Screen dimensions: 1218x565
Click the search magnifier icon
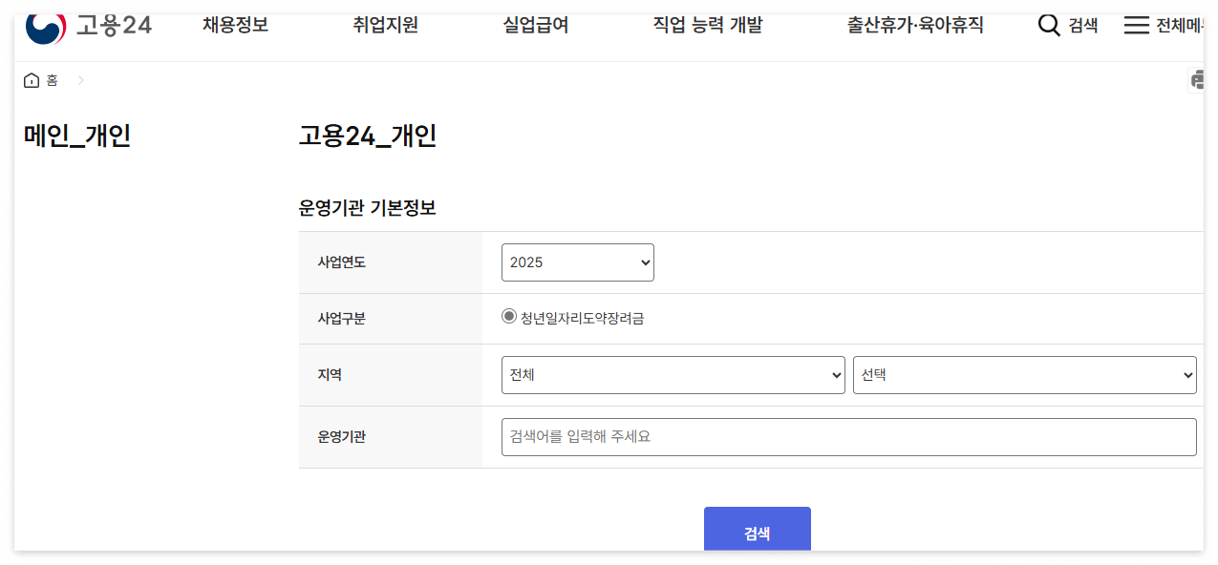[x=1049, y=26]
